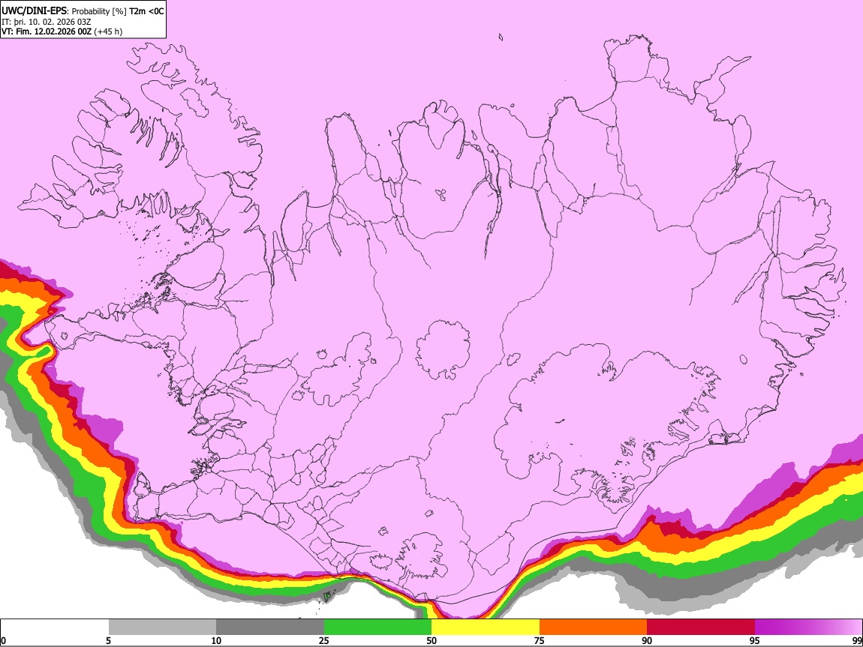Click the legend value '25'
The image size is (863, 647).
pos(324,640)
